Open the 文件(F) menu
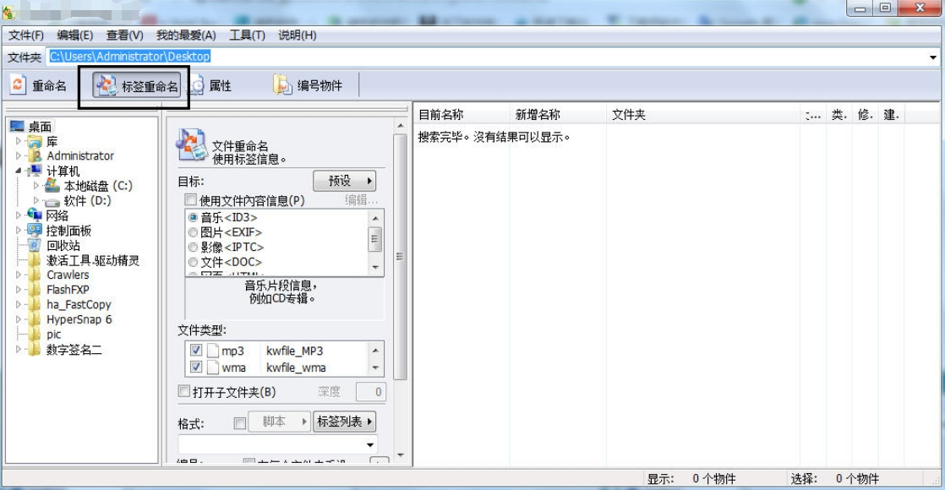The width and height of the screenshot is (945, 490). (26, 35)
